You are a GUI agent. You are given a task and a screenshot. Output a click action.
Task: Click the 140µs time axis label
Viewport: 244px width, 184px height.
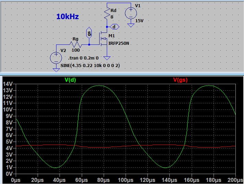tap(169, 180)
